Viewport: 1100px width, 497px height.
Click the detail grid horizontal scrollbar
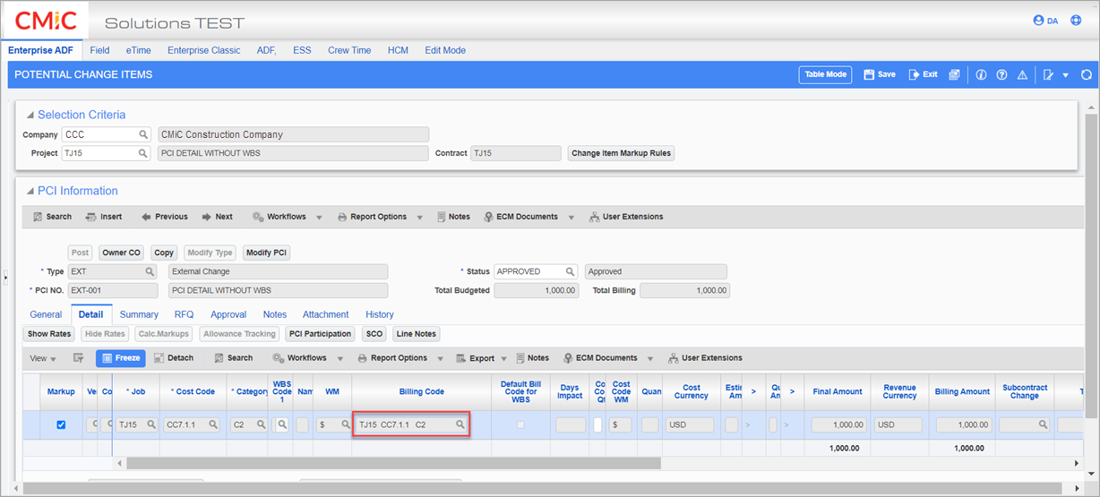coord(393,463)
